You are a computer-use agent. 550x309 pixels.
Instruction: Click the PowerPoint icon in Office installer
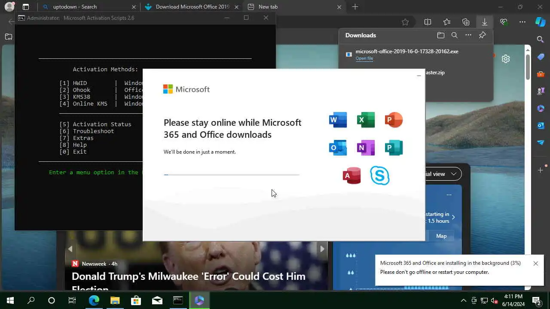394,120
